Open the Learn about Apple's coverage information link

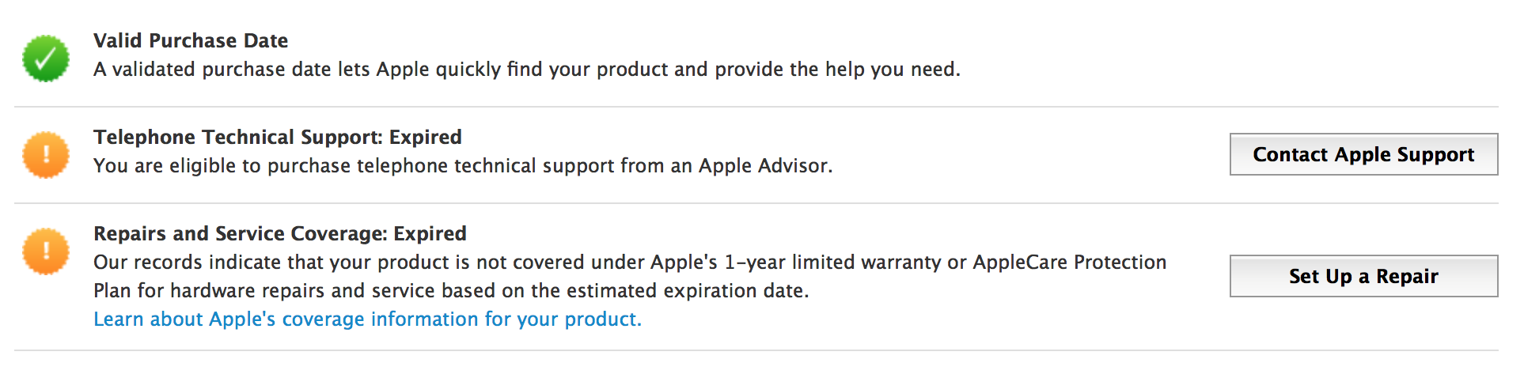click(367, 319)
